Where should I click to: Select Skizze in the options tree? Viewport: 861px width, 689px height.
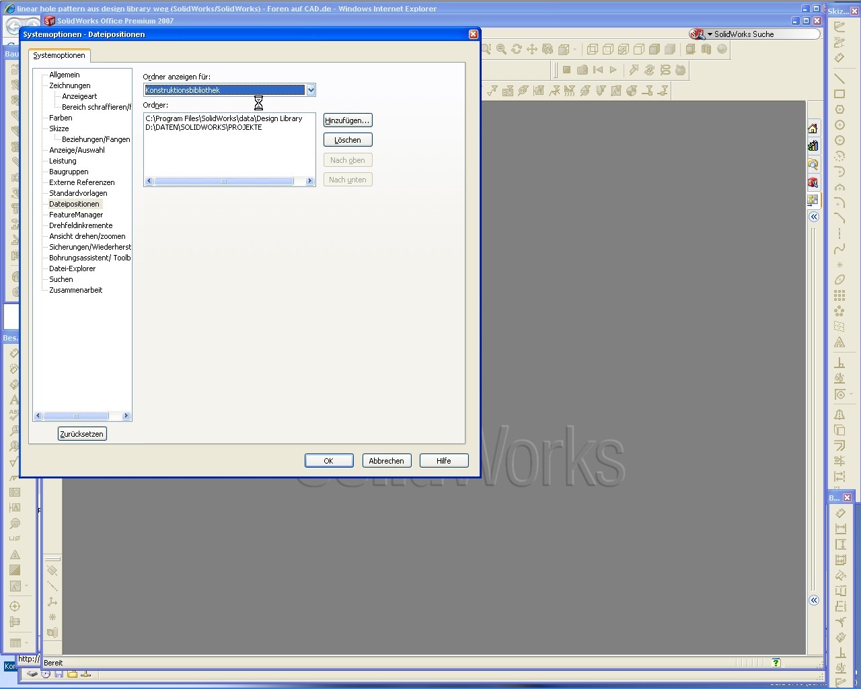click(59, 129)
